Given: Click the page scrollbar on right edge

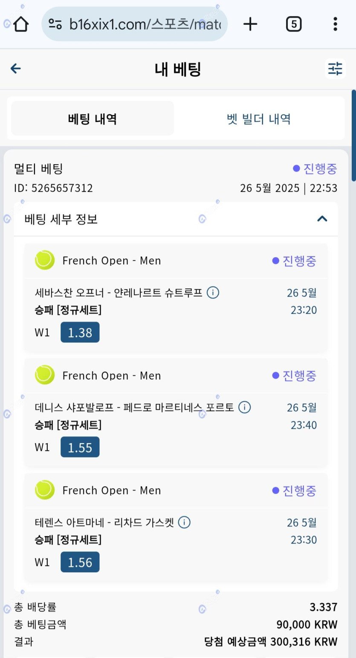Looking at the screenshot, I should click(353, 136).
